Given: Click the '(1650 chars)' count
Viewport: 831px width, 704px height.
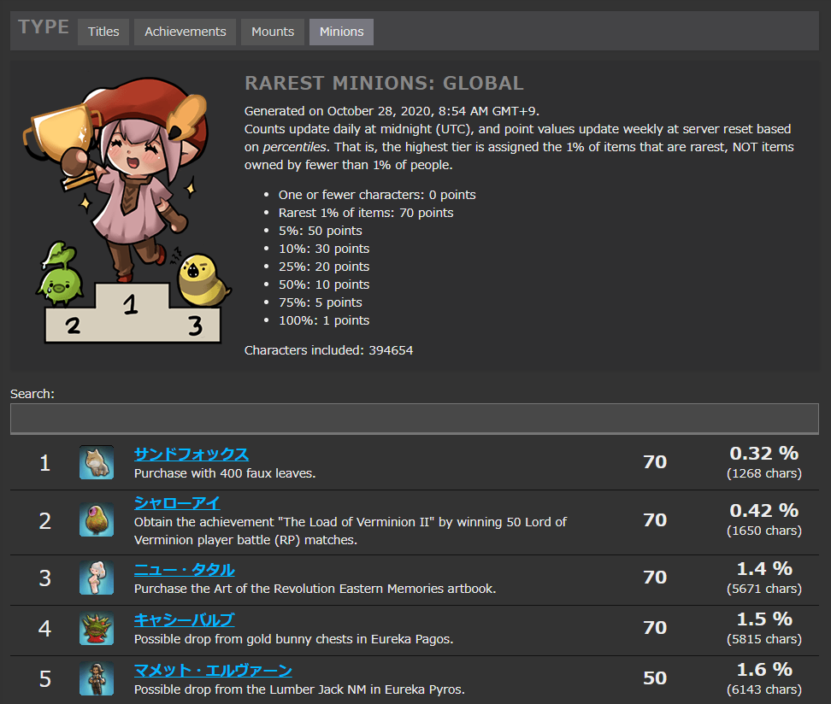Looking at the screenshot, I should click(x=764, y=531).
